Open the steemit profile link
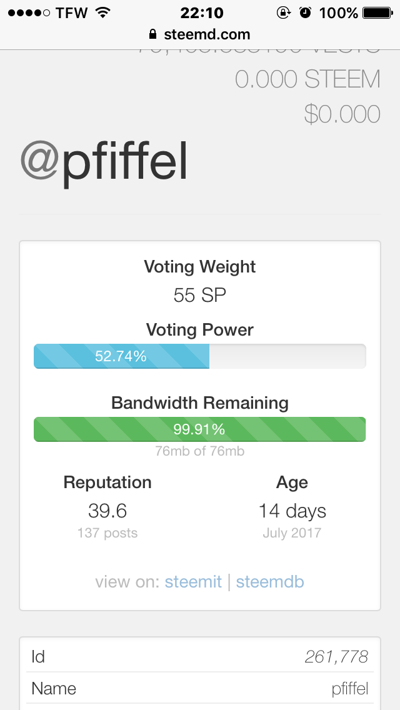Viewport: 400px width, 710px height. pyautogui.click(x=193, y=581)
